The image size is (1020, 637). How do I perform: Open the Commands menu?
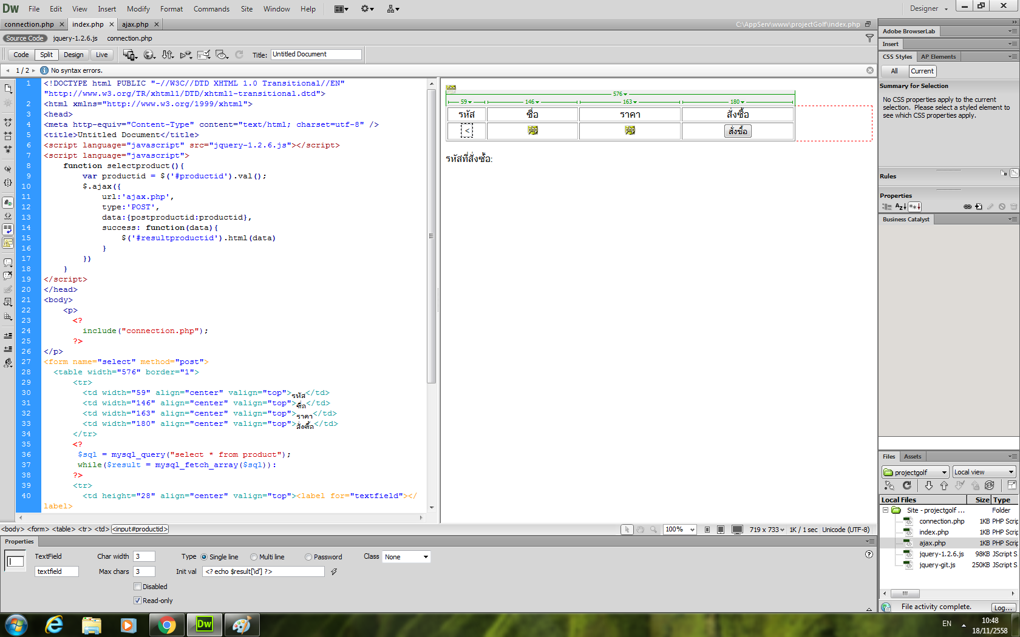[x=211, y=9]
